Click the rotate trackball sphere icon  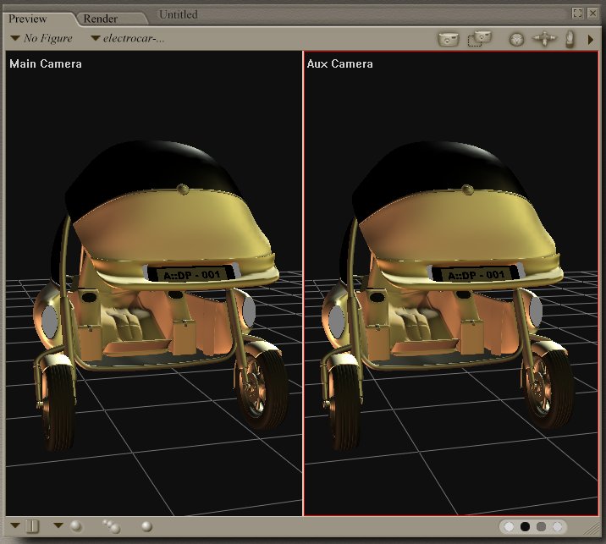click(517, 39)
